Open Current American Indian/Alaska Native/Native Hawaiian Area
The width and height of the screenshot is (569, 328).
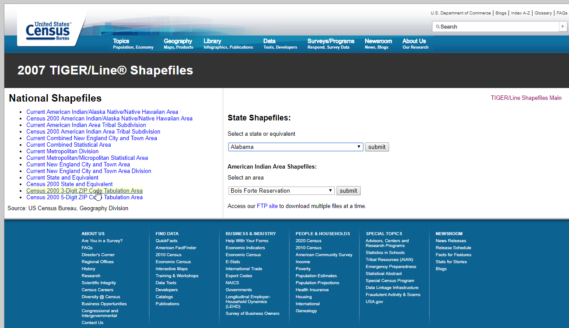102,112
